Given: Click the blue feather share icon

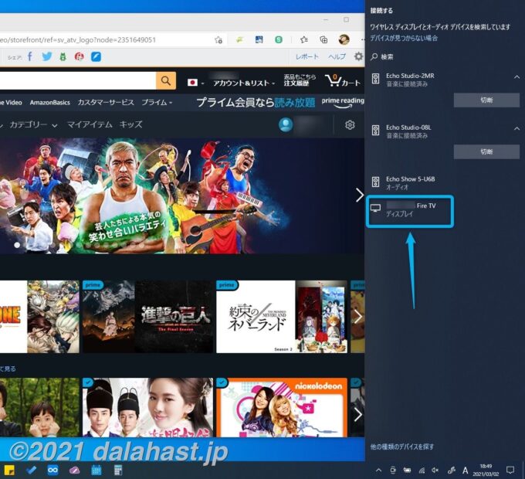Looking at the screenshot, I should click(x=96, y=56).
